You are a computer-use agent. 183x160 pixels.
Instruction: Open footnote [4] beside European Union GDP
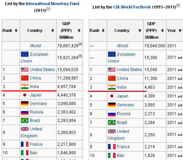80,56
